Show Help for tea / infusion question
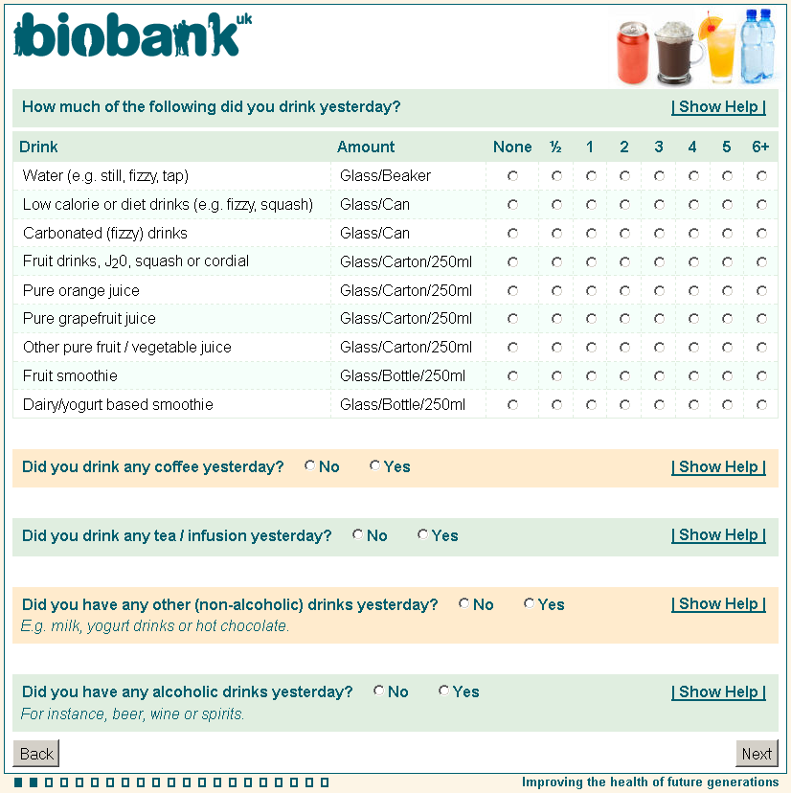 pyautogui.click(x=718, y=535)
